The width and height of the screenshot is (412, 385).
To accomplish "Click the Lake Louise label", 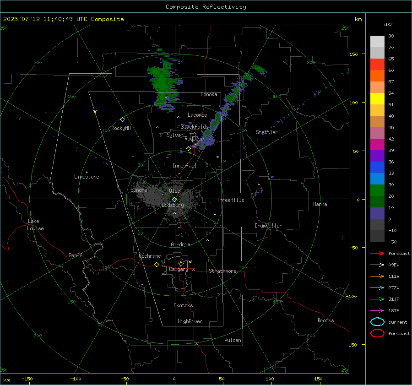I will point(35,225).
